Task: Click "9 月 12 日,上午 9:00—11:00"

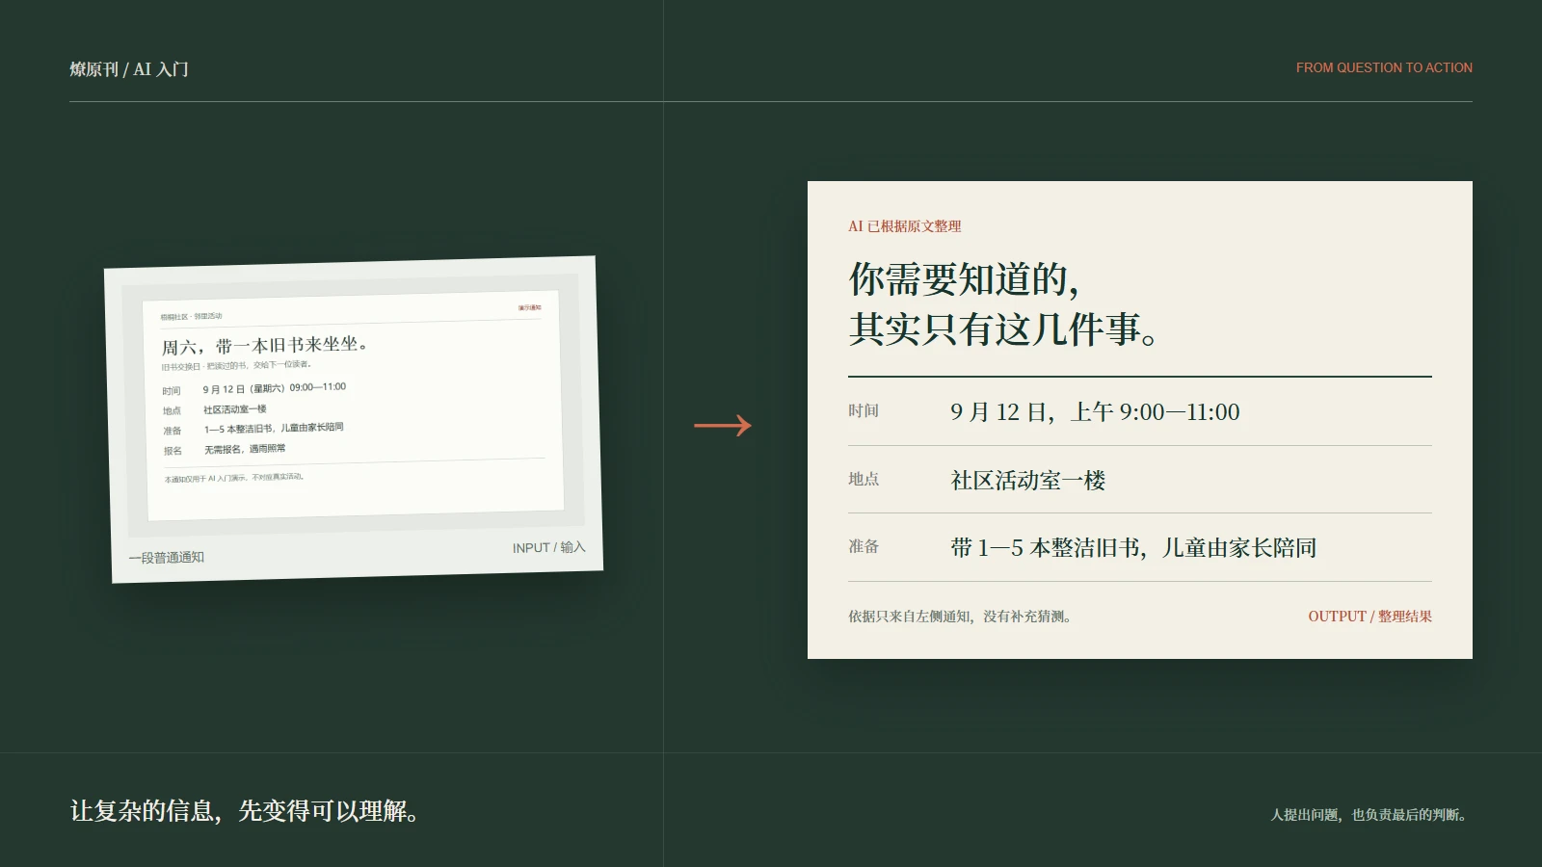Action: coord(1095,412)
